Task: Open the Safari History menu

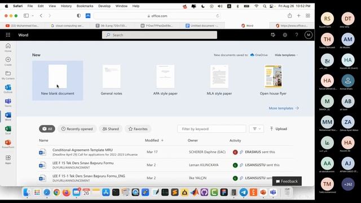Action: click(x=66, y=6)
